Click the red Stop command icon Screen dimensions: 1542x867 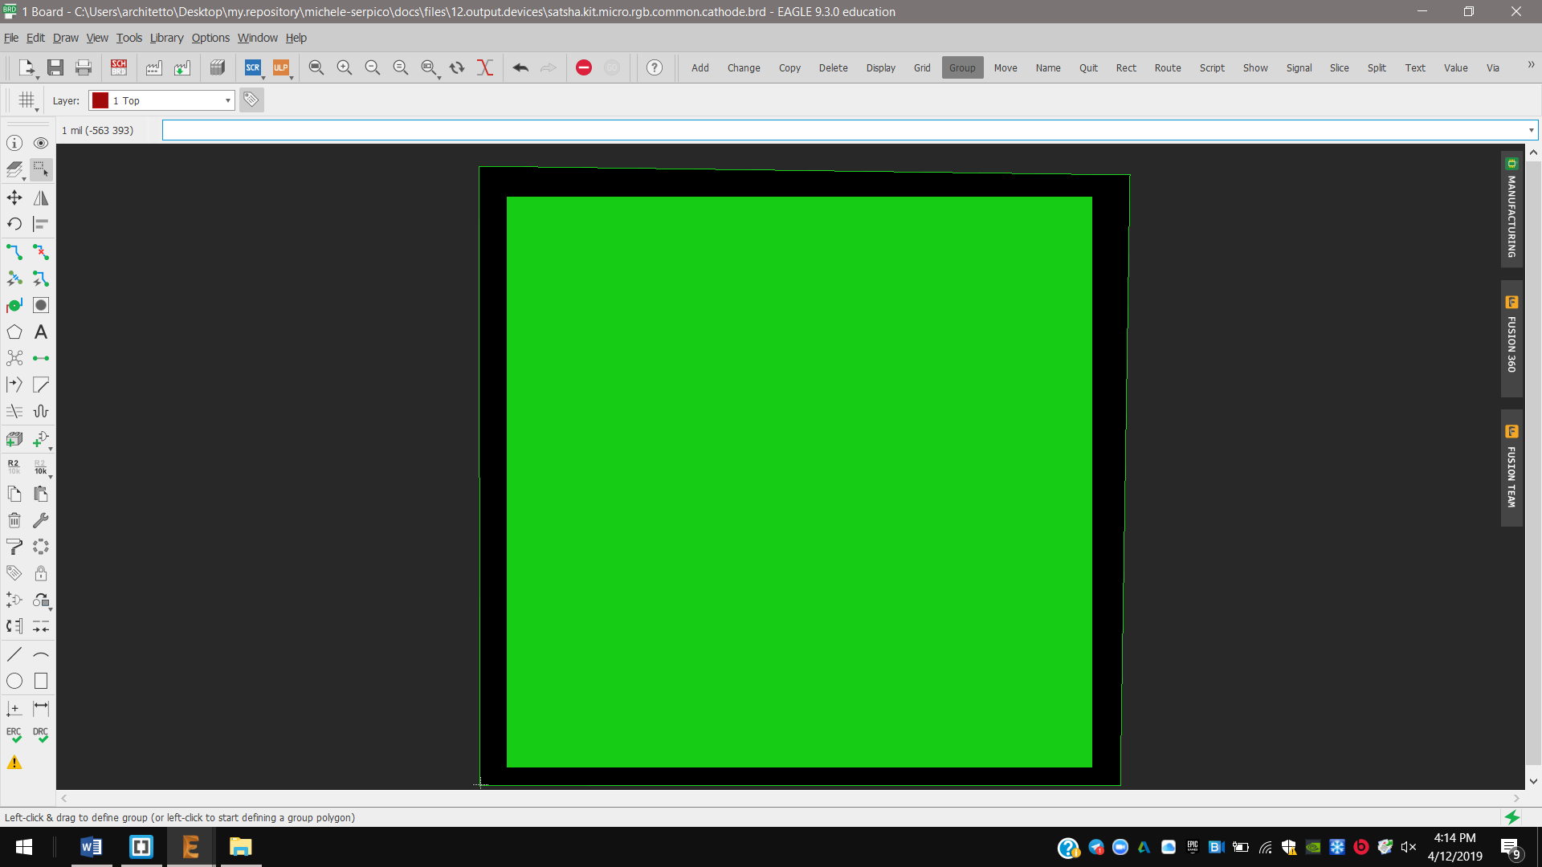point(584,67)
